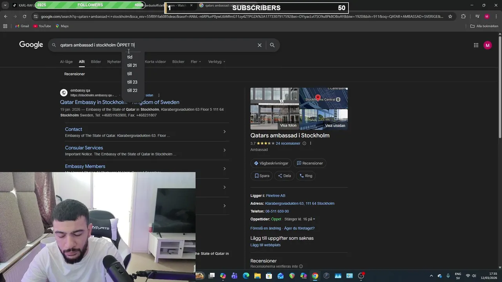Open the Chrome extensions puzzle icon
Viewport: 502px width, 282px height.
(x=463, y=16)
